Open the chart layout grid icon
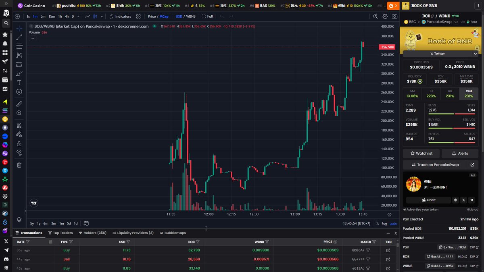This screenshot has height=272, width=484. (138, 17)
